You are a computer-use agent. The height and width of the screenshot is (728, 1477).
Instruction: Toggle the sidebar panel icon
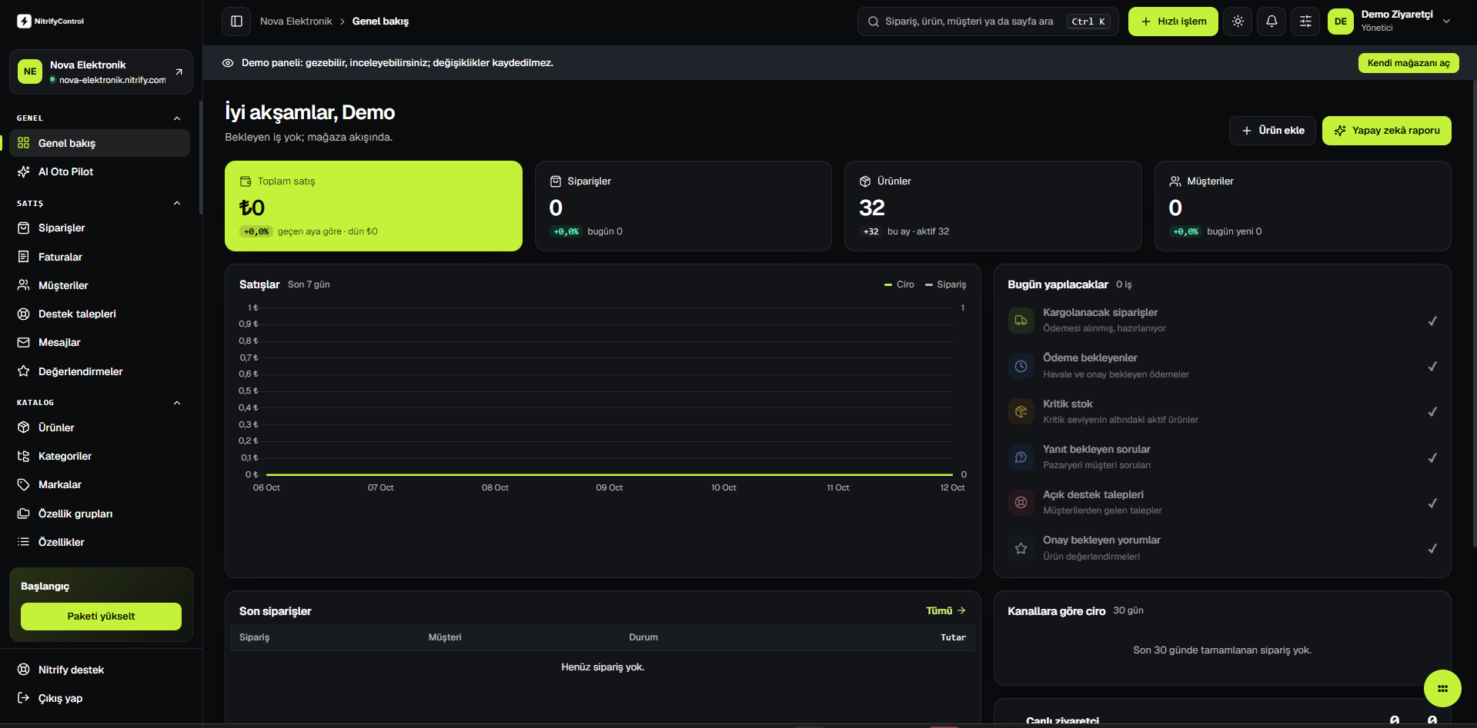tap(236, 22)
